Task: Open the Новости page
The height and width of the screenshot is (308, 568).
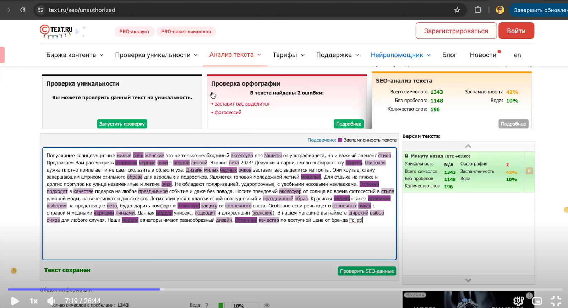Action: click(x=483, y=55)
